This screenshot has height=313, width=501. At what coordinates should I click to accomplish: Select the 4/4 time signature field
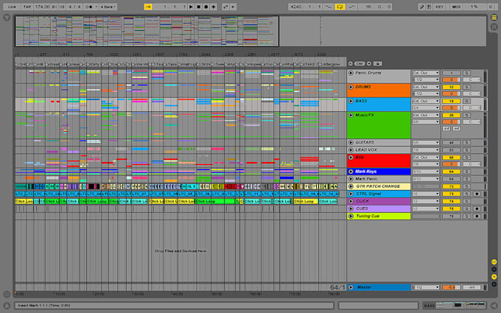point(74,7)
